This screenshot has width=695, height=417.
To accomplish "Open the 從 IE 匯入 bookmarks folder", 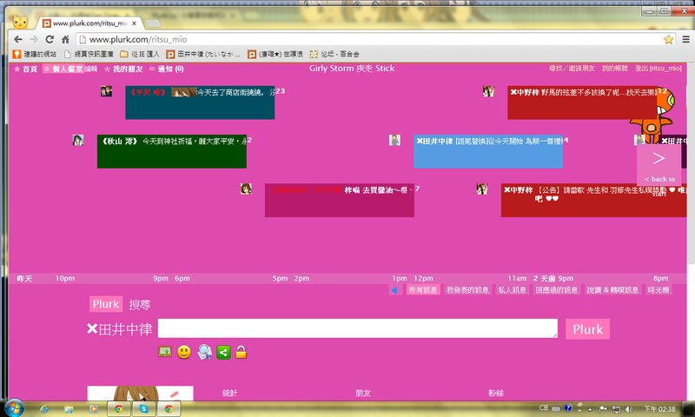I will 140,54.
